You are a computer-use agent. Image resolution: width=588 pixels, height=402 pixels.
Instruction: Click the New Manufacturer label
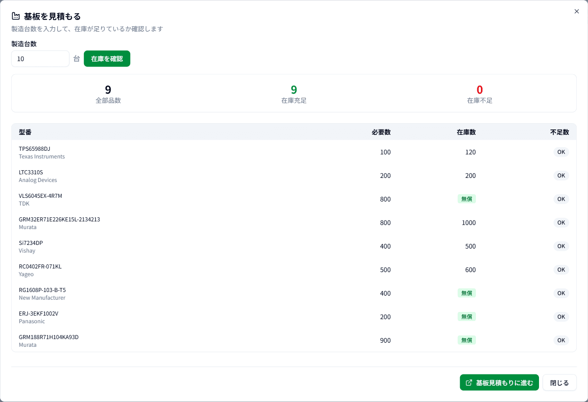42,298
